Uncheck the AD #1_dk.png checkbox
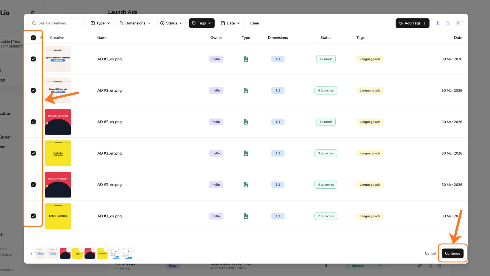490x276 pixels. click(x=33, y=216)
